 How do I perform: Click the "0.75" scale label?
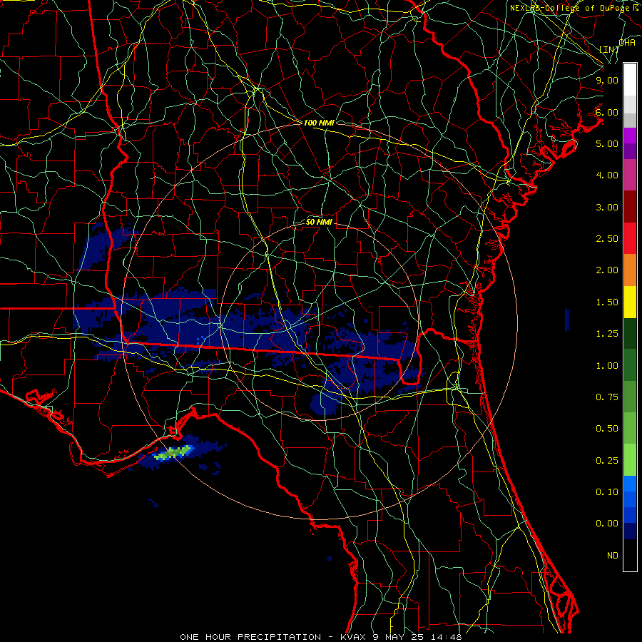(x=607, y=397)
